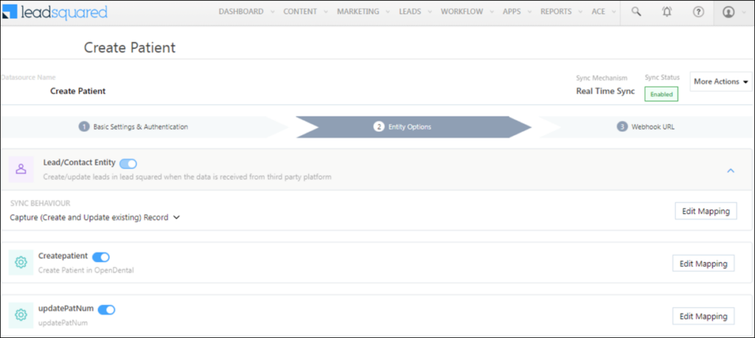This screenshot has height=338, width=755.
Task: Jump to the Webhook URL step
Action: click(x=652, y=127)
